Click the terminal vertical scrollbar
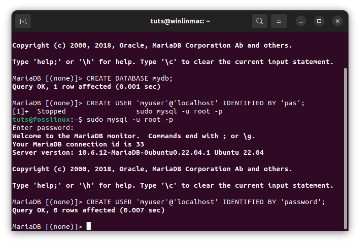This screenshot has width=360, height=244. [345, 148]
